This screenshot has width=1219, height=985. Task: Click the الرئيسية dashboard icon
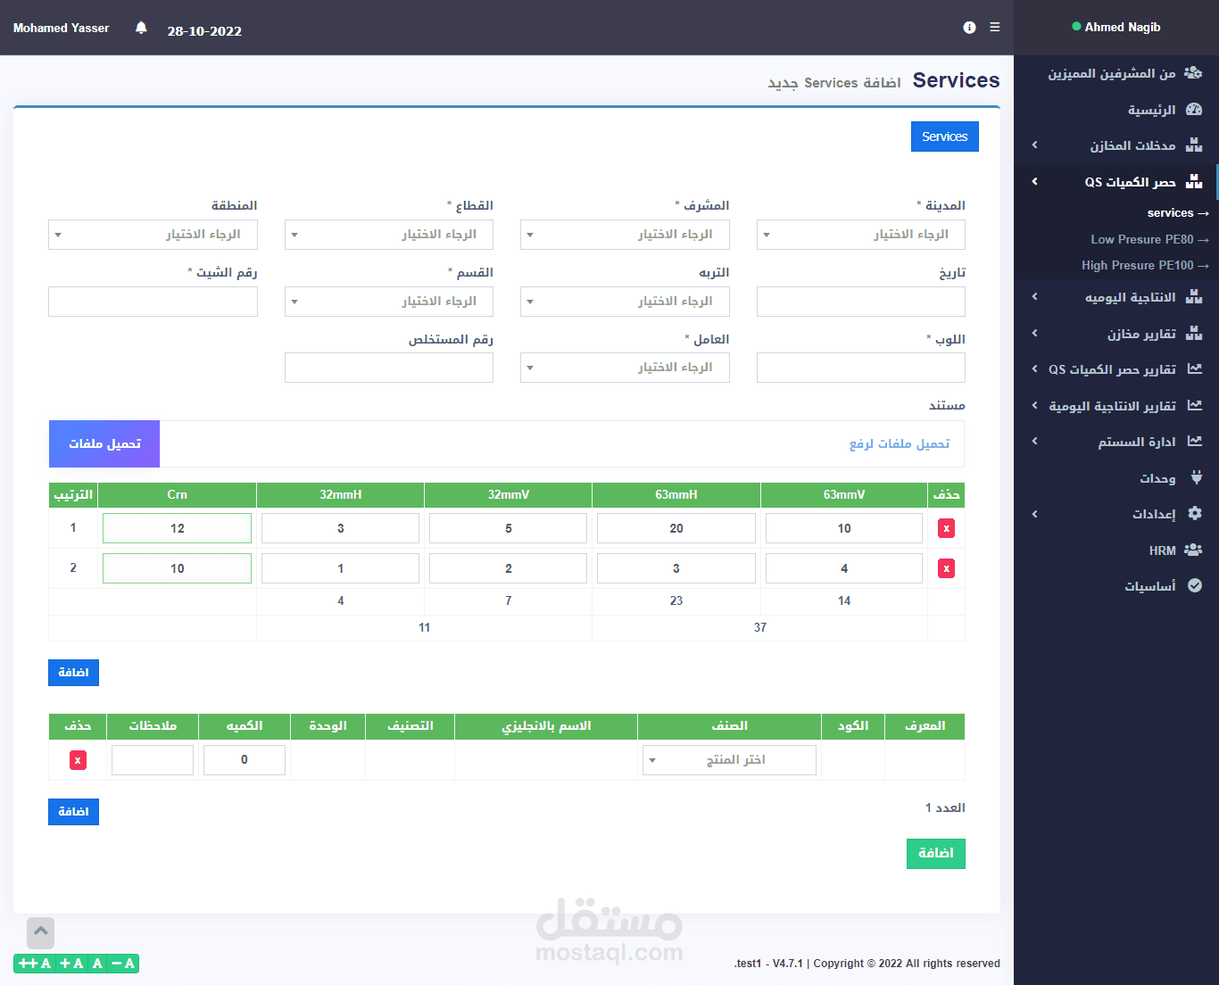(x=1194, y=110)
